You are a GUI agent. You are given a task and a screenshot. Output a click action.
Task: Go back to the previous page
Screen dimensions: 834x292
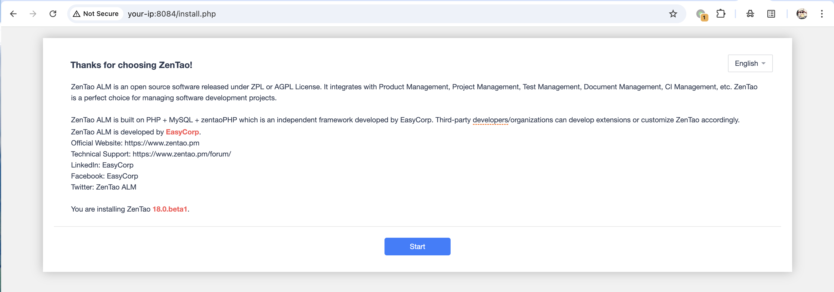[x=13, y=14]
